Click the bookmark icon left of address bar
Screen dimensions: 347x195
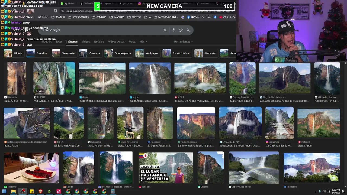click(55, 11)
